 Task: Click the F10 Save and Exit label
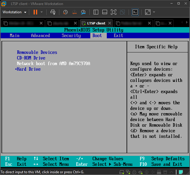click(x=161, y=164)
